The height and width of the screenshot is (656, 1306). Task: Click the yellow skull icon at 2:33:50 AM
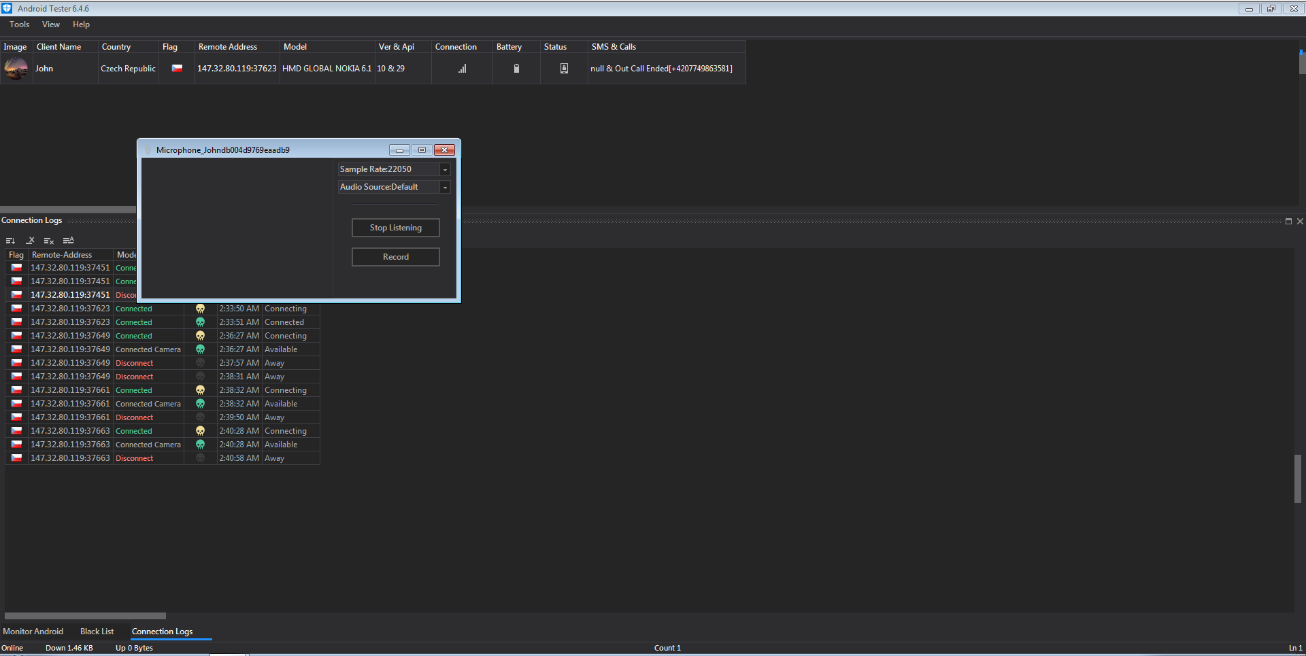pyautogui.click(x=200, y=309)
